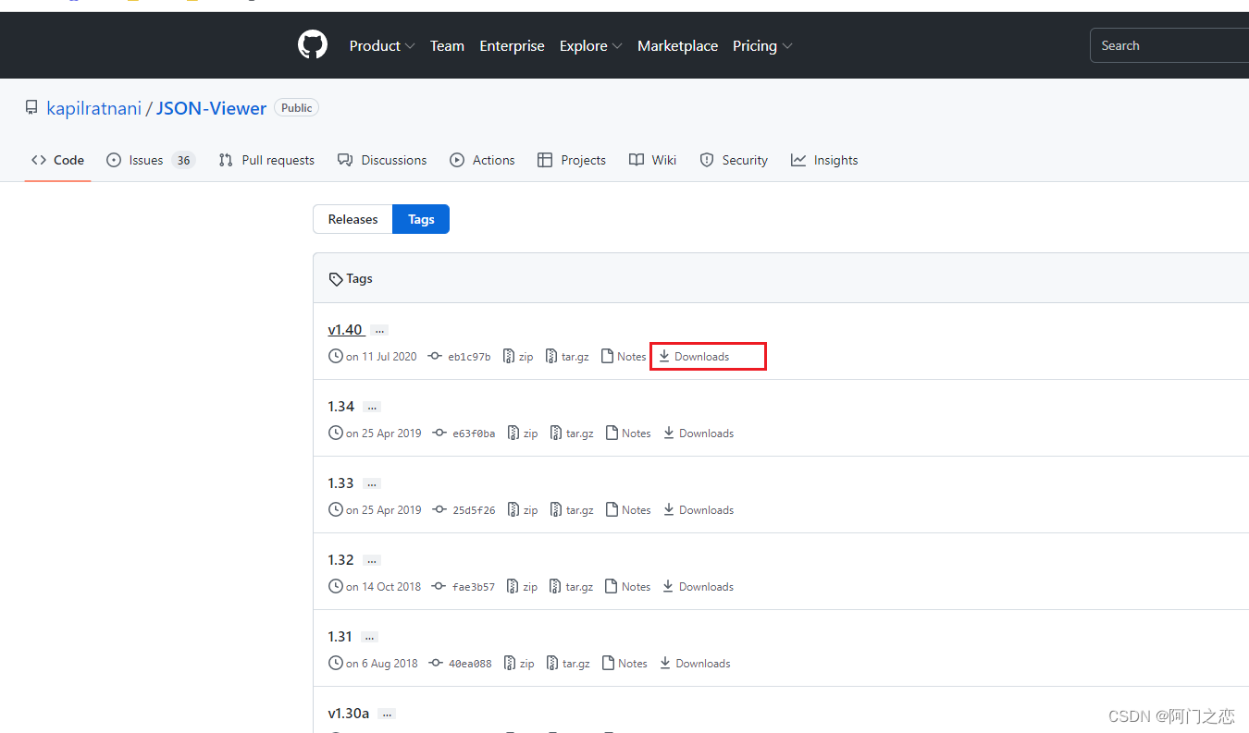Open the 1.31 tag link
The width and height of the screenshot is (1249, 733).
point(340,637)
